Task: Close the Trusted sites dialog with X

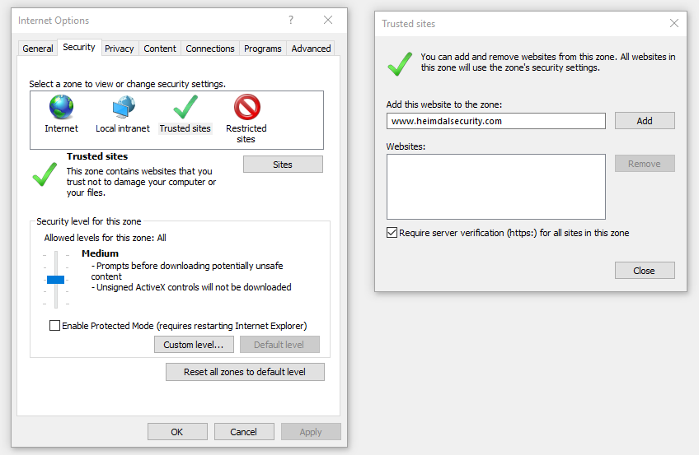Action: tap(674, 23)
